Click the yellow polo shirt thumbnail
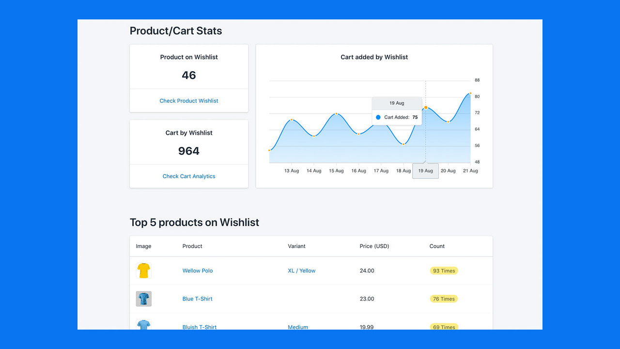Image resolution: width=620 pixels, height=349 pixels. click(x=143, y=270)
